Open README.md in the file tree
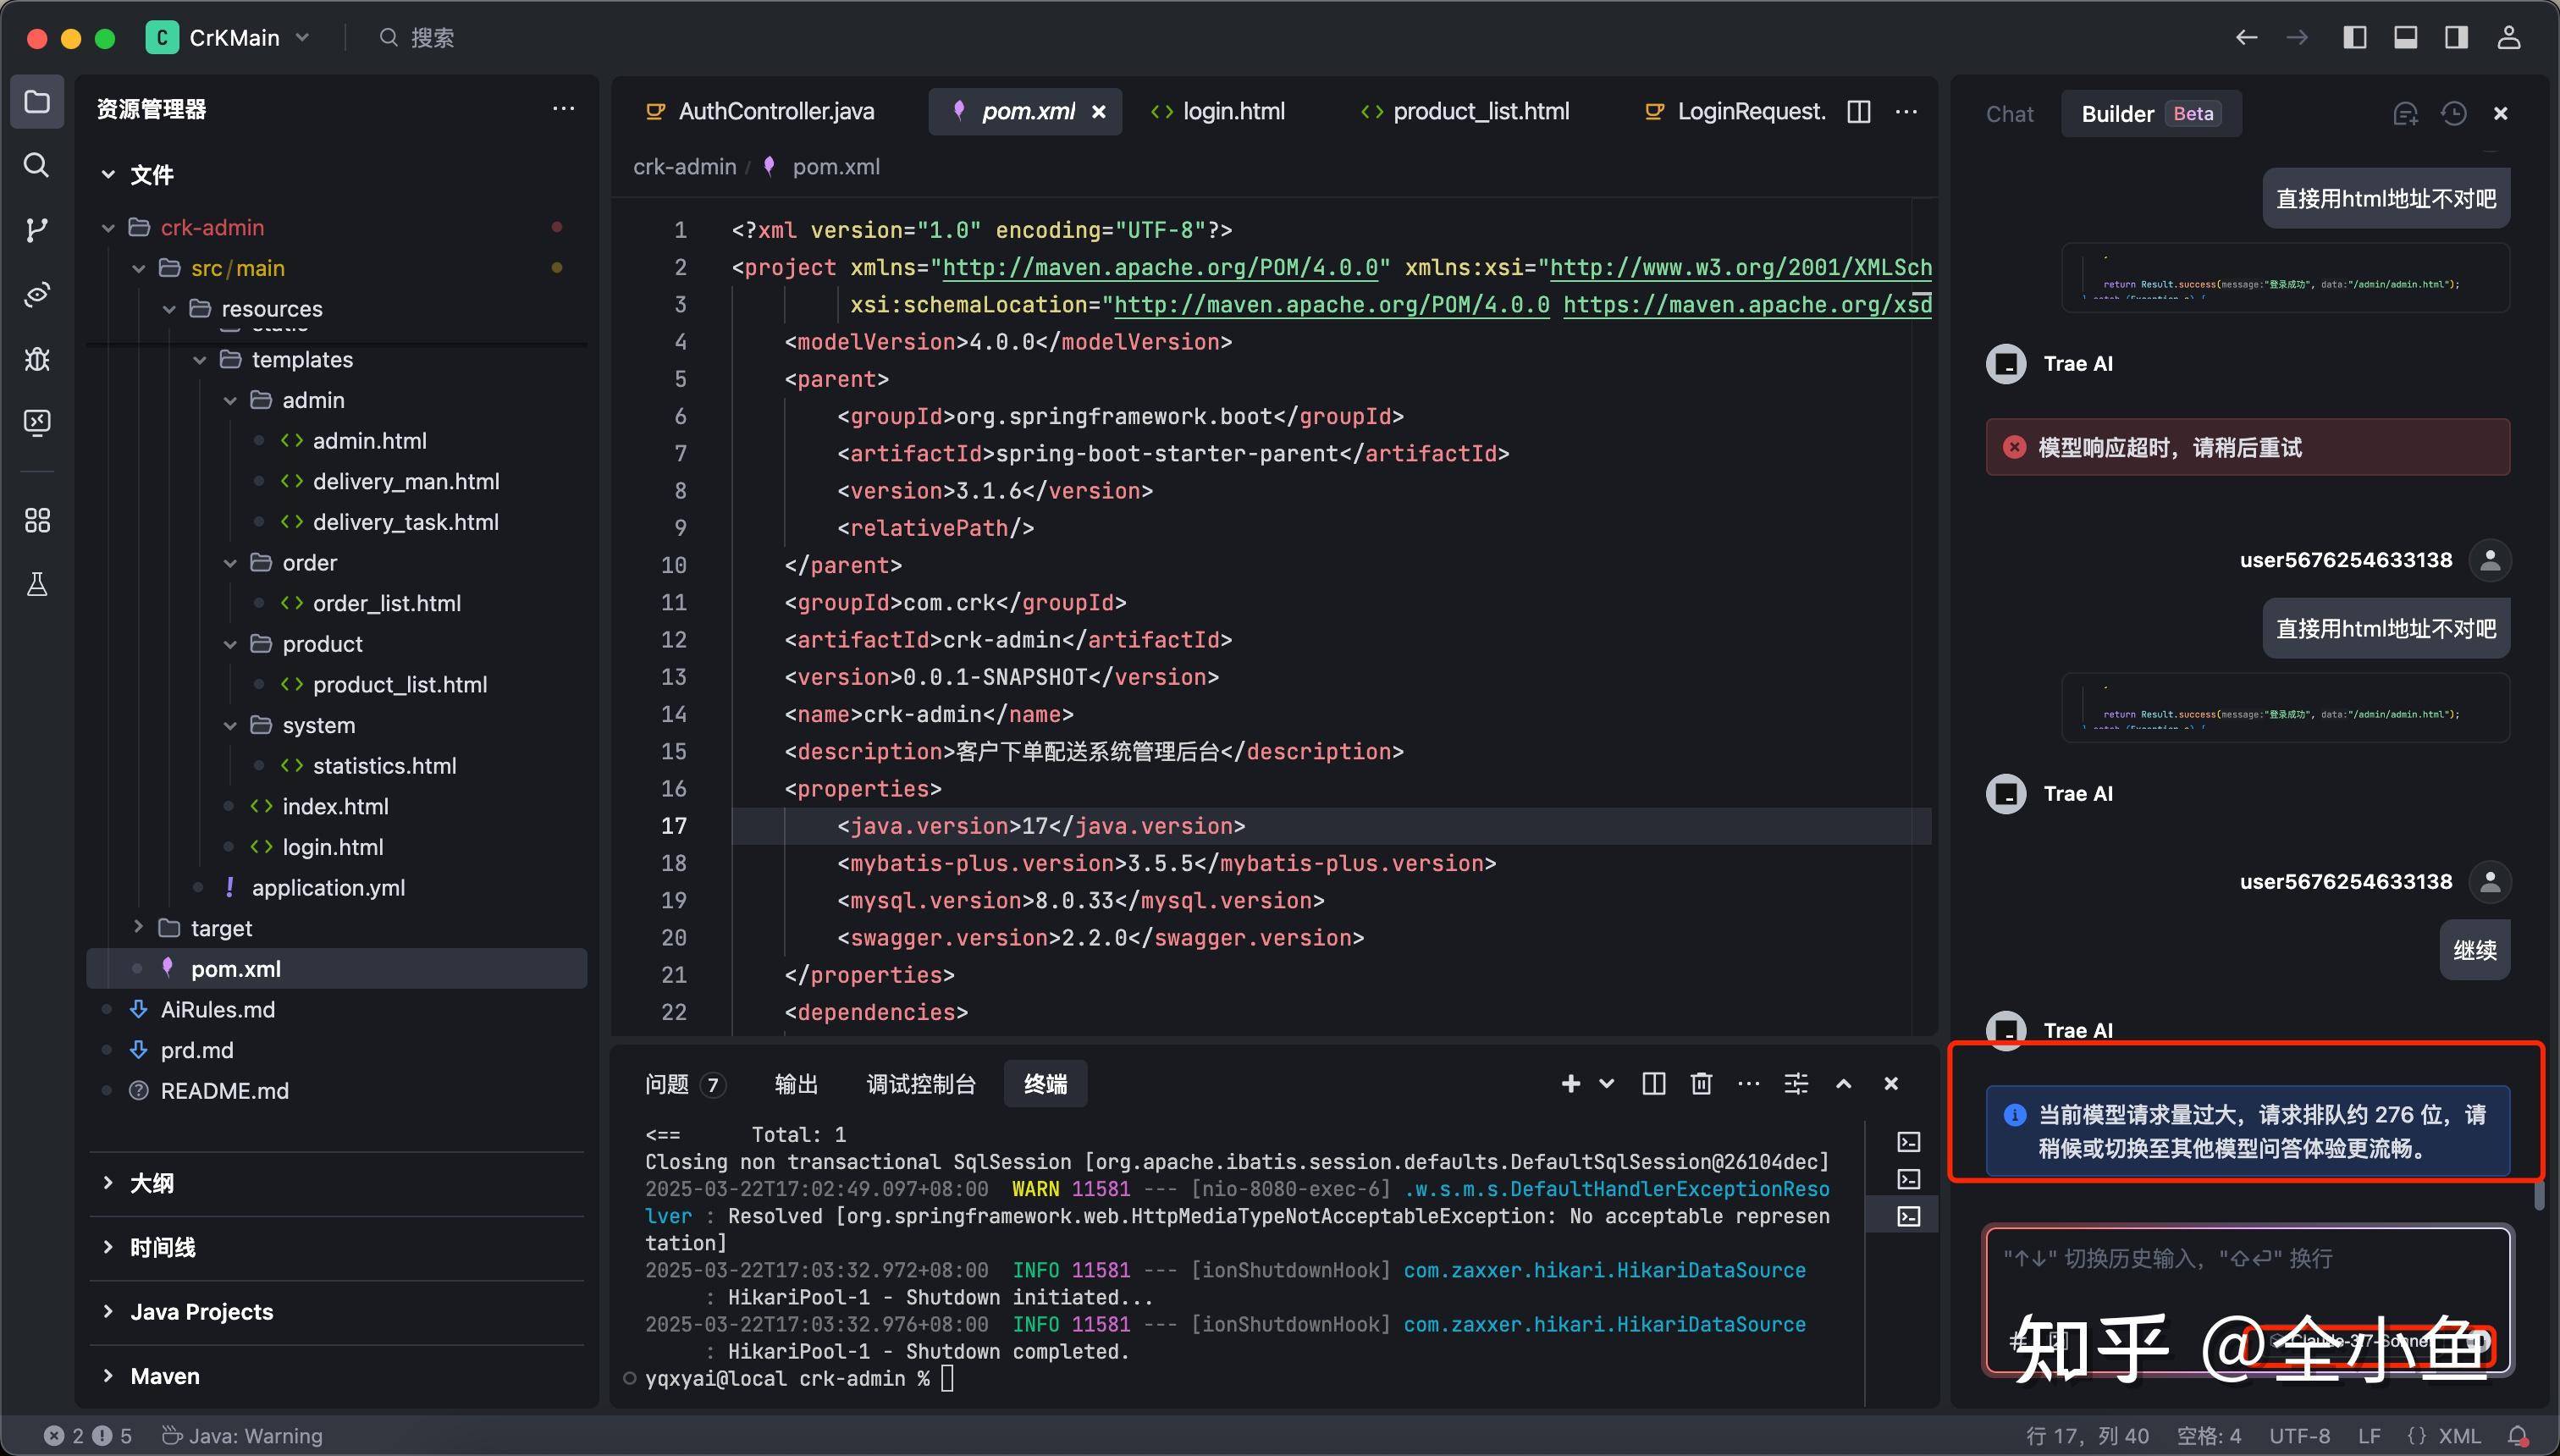The width and height of the screenshot is (2560, 1456). 224,1091
